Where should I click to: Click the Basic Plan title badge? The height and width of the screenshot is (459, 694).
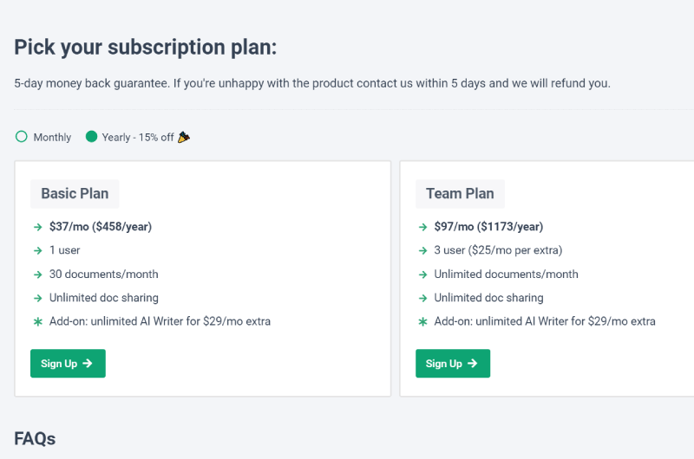75,193
